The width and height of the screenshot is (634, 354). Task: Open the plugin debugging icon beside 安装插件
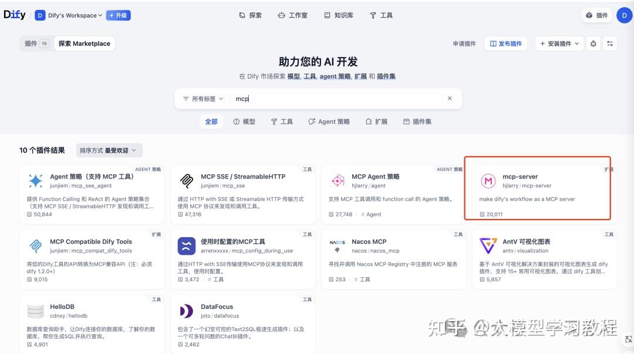(592, 43)
